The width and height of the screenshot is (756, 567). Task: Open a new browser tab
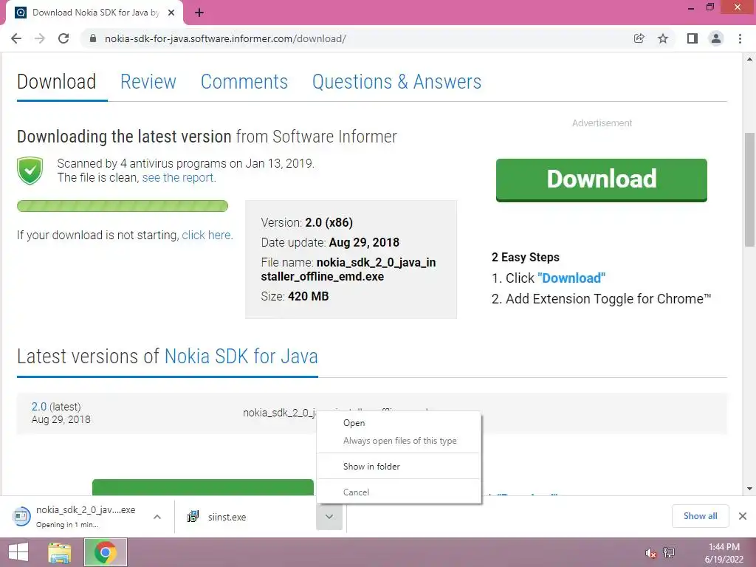coord(199,13)
